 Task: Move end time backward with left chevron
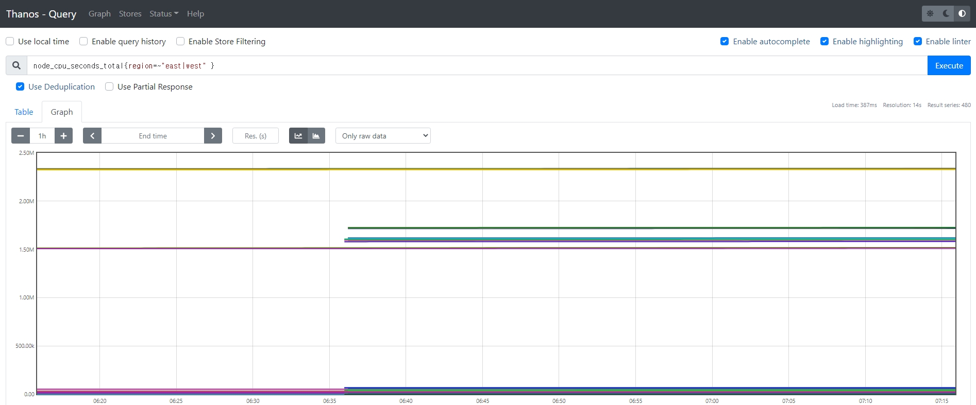coord(92,136)
